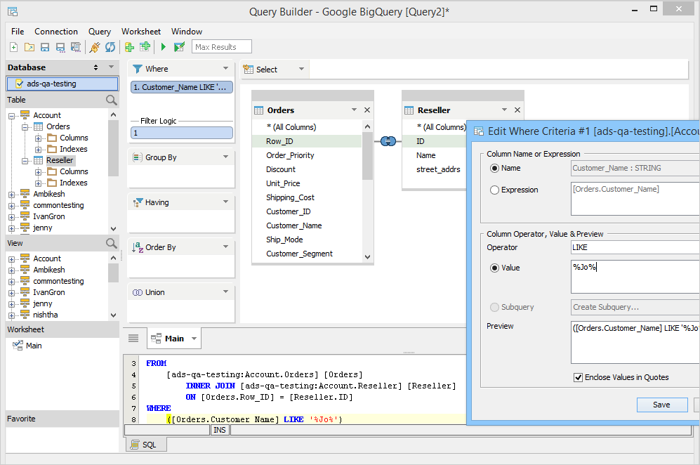Expand the nishtha node in View tree

pyautogui.click(x=12, y=315)
